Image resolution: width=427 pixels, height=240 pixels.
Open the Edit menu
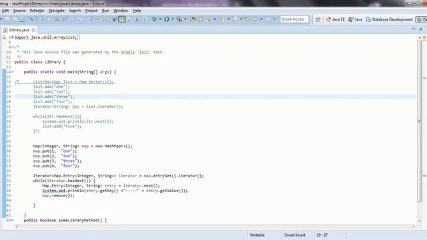tap(5, 11)
